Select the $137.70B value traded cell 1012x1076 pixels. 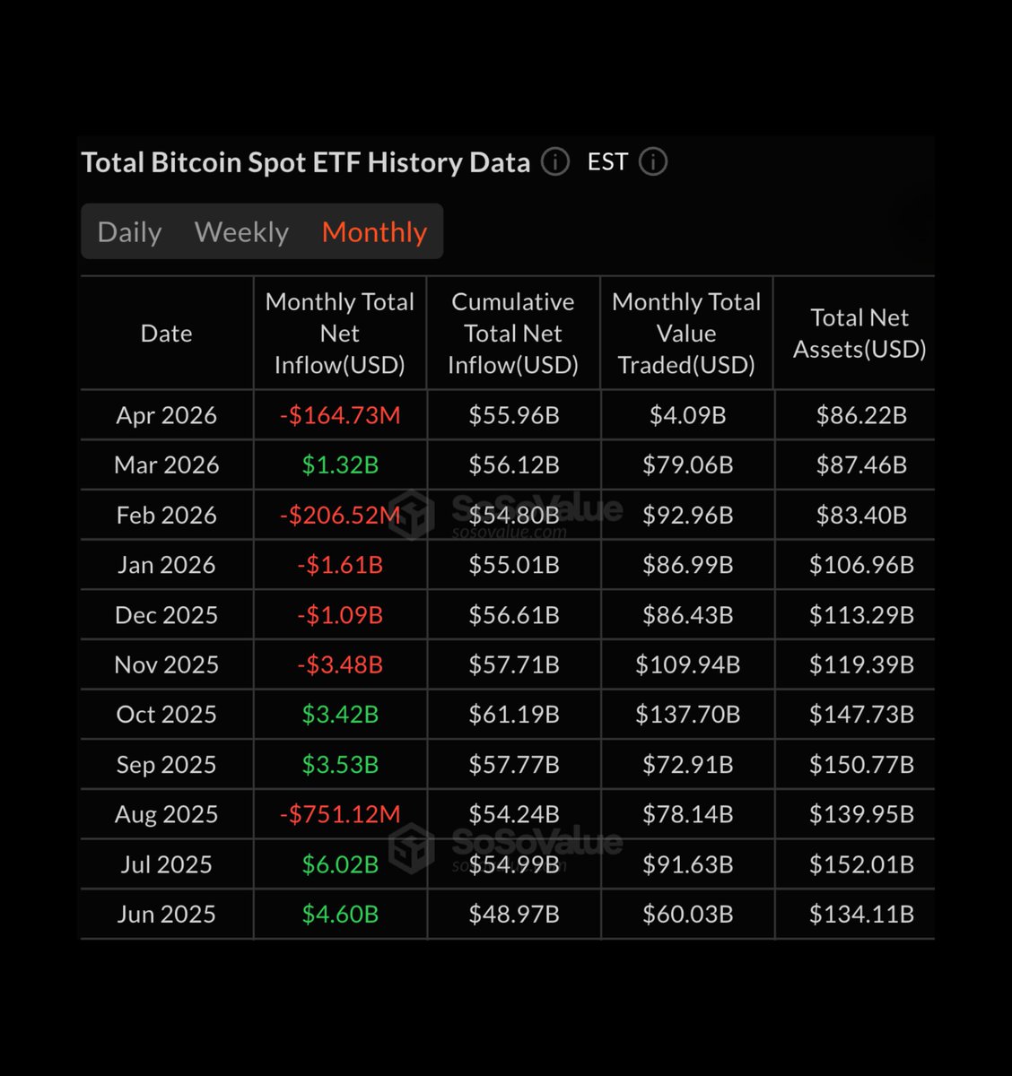click(687, 715)
